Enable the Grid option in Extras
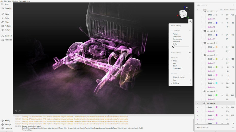Screen dimensions: 236x132 (x=175, y=80)
